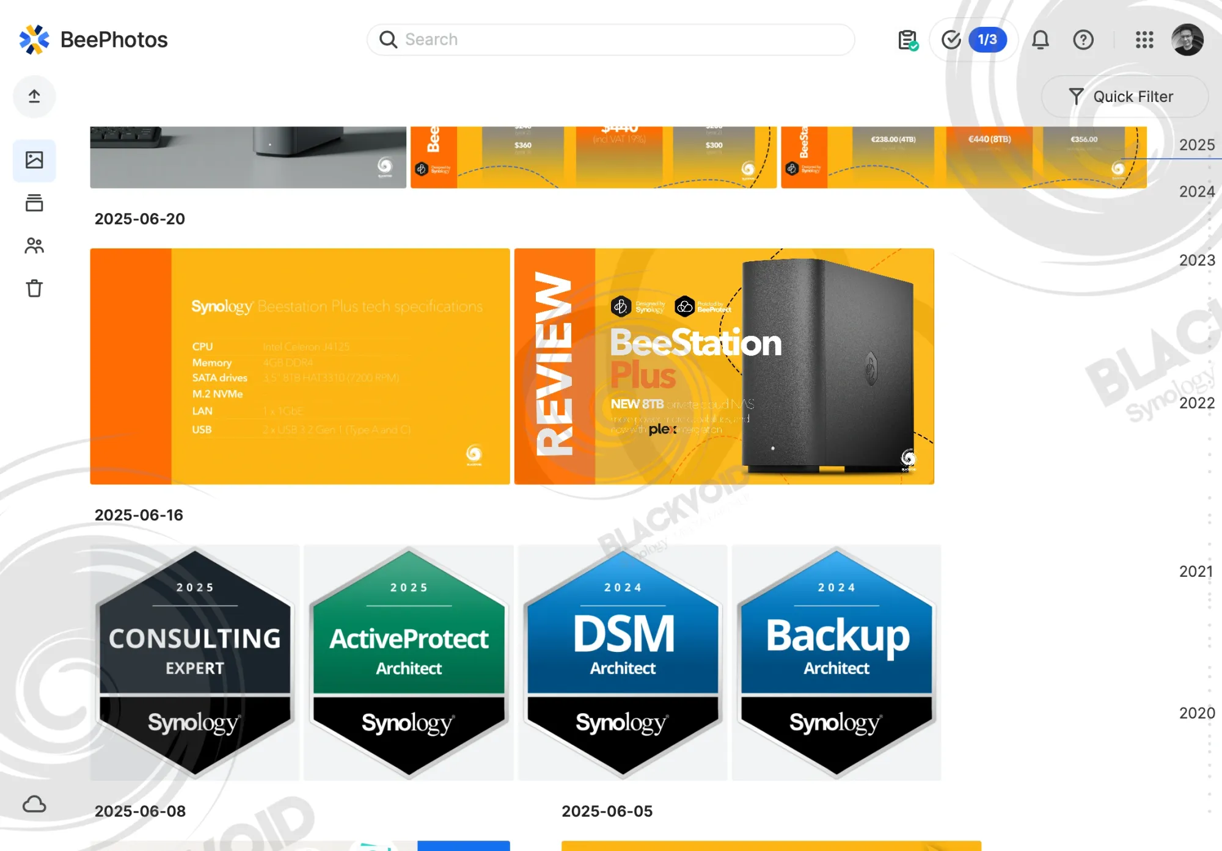Open the notifications bell

pyautogui.click(x=1041, y=40)
